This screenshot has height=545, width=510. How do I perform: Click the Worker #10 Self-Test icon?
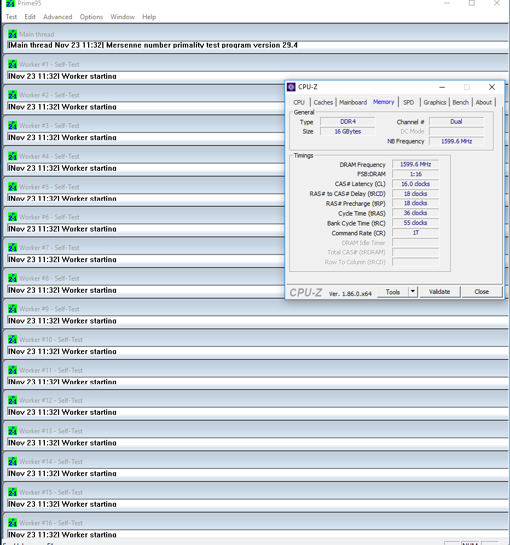pyautogui.click(x=13, y=339)
